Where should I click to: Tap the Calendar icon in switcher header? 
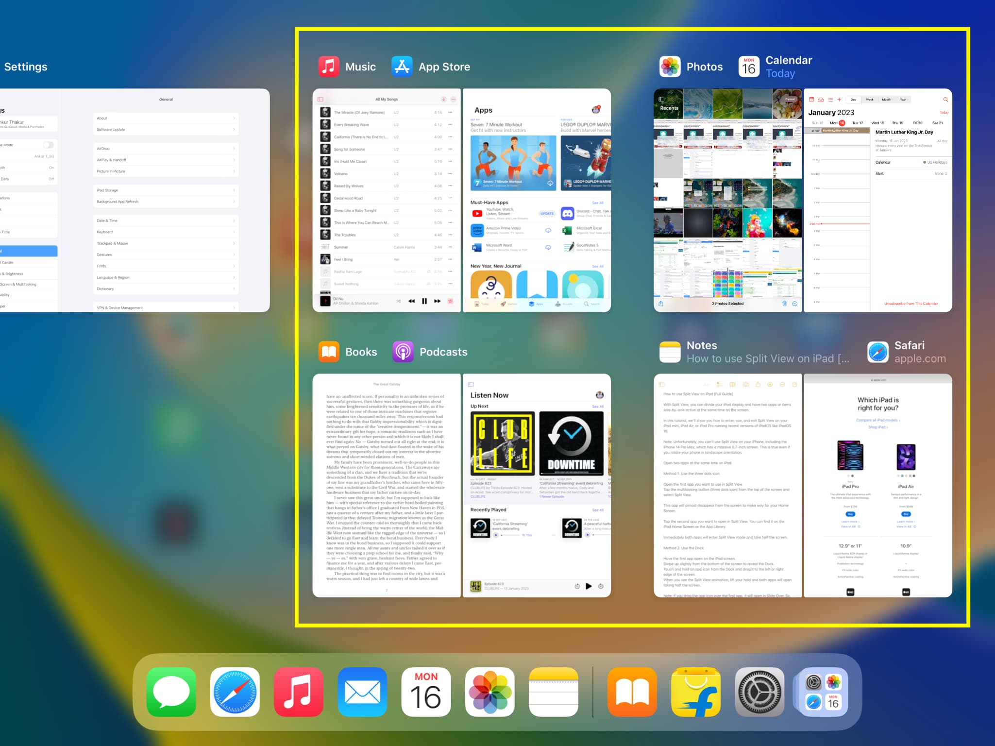[x=749, y=67]
